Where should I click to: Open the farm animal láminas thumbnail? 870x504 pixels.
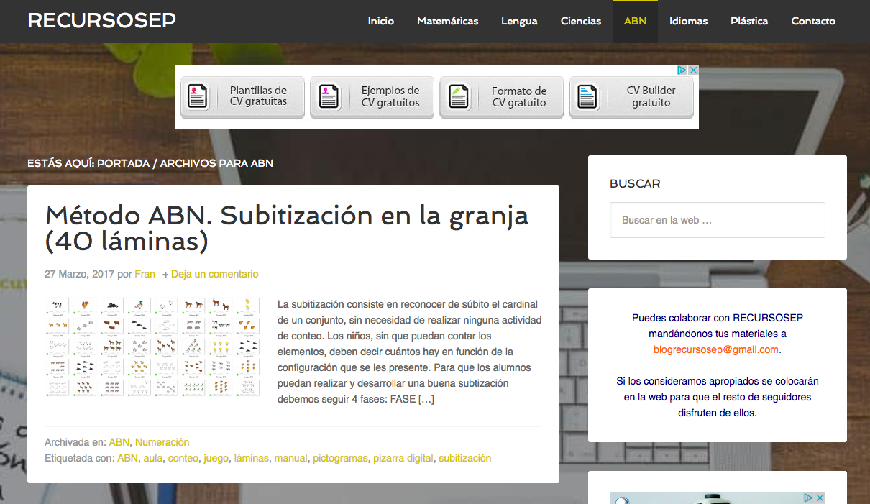(x=152, y=346)
